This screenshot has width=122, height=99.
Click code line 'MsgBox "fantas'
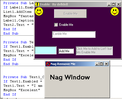(18, 16)
